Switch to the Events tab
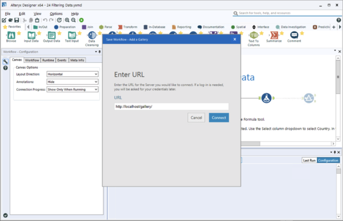 point(62,60)
